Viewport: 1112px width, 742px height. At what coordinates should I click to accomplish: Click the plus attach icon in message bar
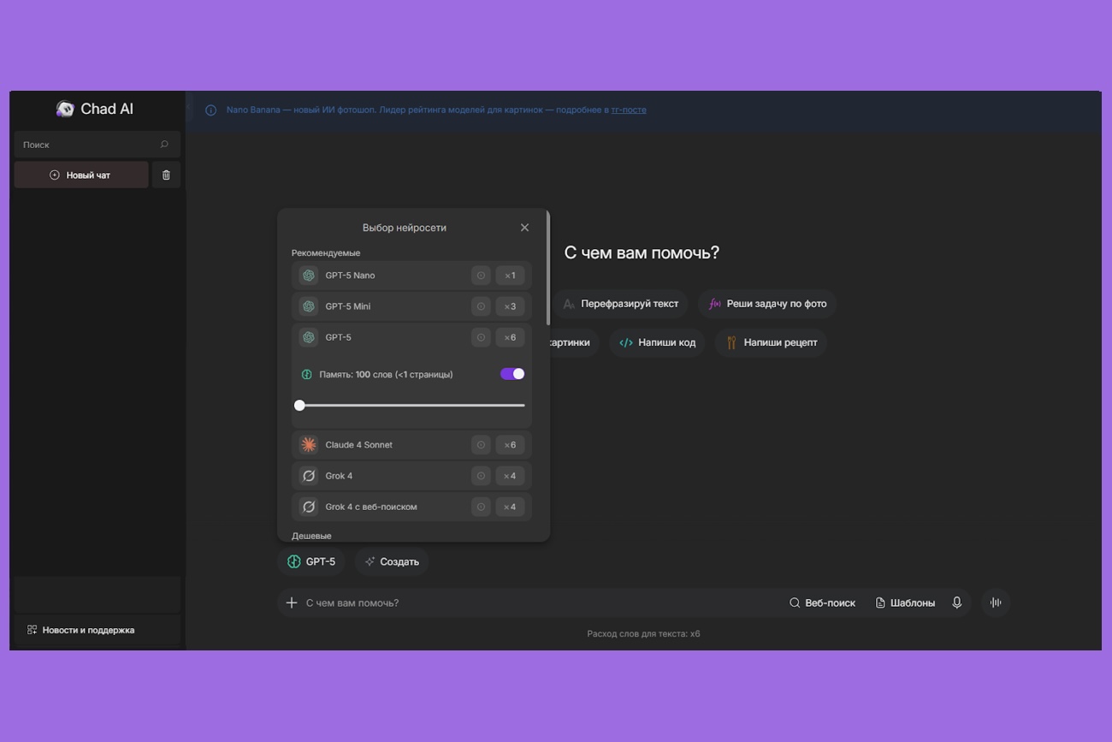pyautogui.click(x=292, y=603)
